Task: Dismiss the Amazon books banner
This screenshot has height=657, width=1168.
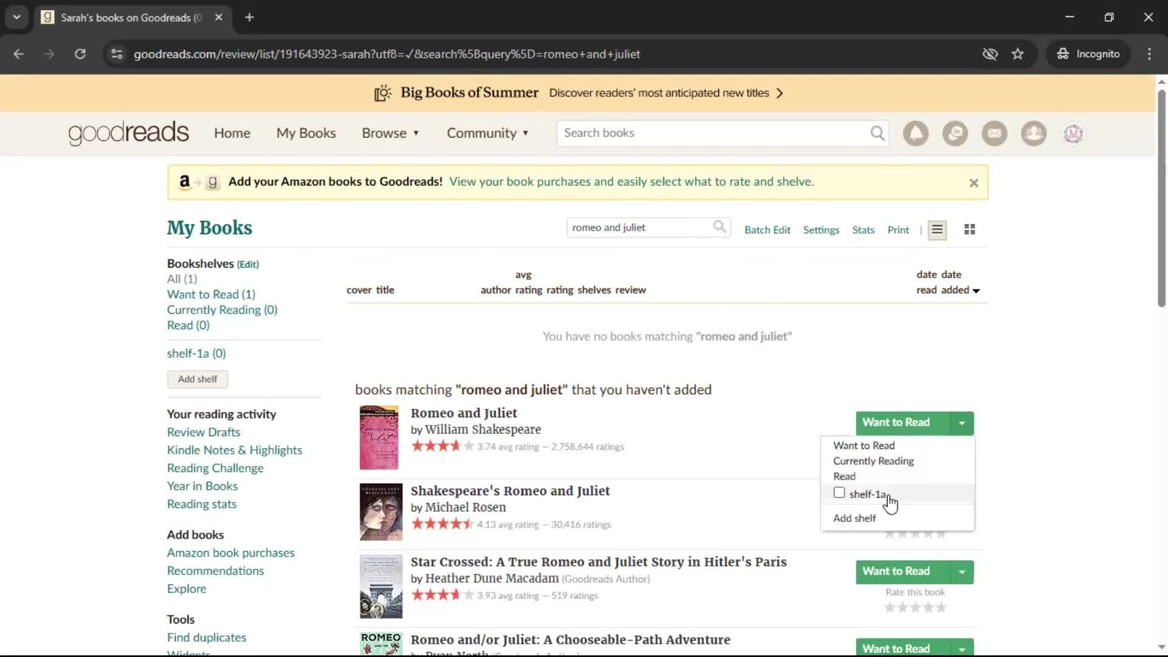Action: click(x=973, y=183)
